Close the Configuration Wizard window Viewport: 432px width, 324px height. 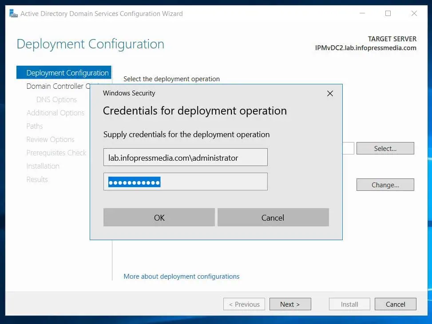click(414, 13)
